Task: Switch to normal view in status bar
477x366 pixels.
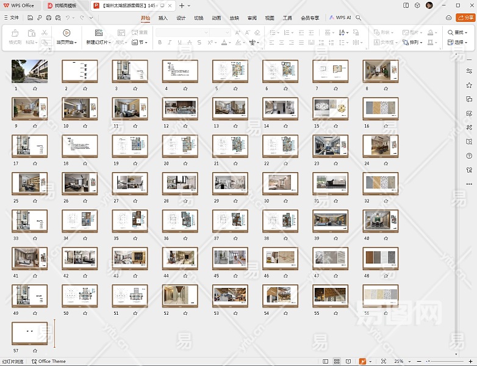Action: coord(326,361)
